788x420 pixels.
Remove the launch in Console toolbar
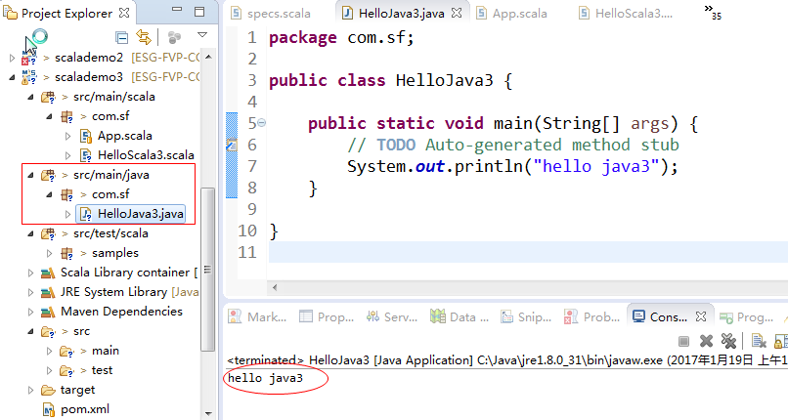(706, 341)
